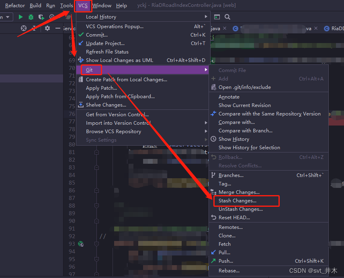The width and height of the screenshot is (344, 278).
Task: Close the editor tab ending in java
Action: pos(225,28)
